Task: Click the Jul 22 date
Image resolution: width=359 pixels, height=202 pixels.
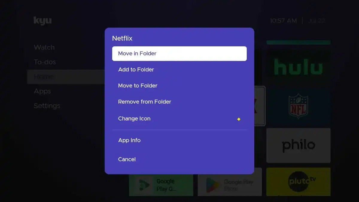Action: 317,21
